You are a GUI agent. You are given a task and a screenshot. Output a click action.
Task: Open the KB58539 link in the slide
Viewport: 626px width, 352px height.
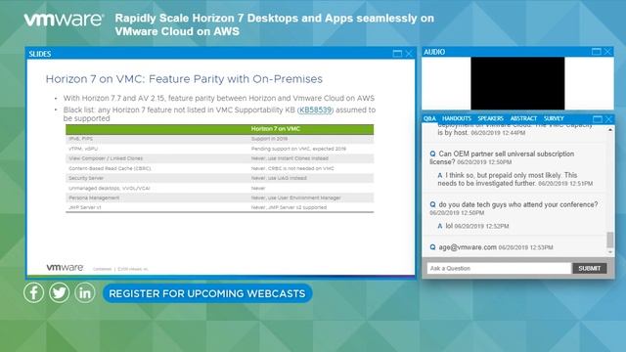coord(315,110)
